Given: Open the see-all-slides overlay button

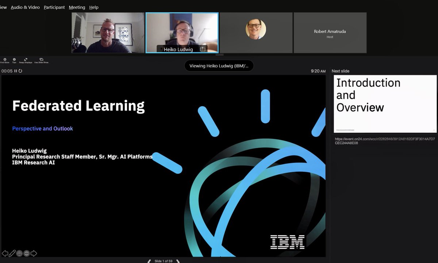Looking at the screenshot, I should point(19,253).
